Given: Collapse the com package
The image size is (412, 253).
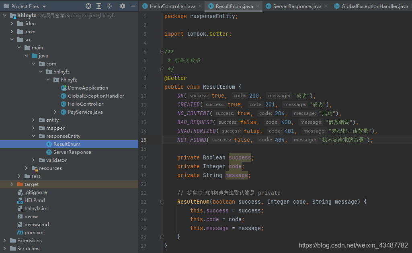Looking at the screenshot, I should point(34,63).
